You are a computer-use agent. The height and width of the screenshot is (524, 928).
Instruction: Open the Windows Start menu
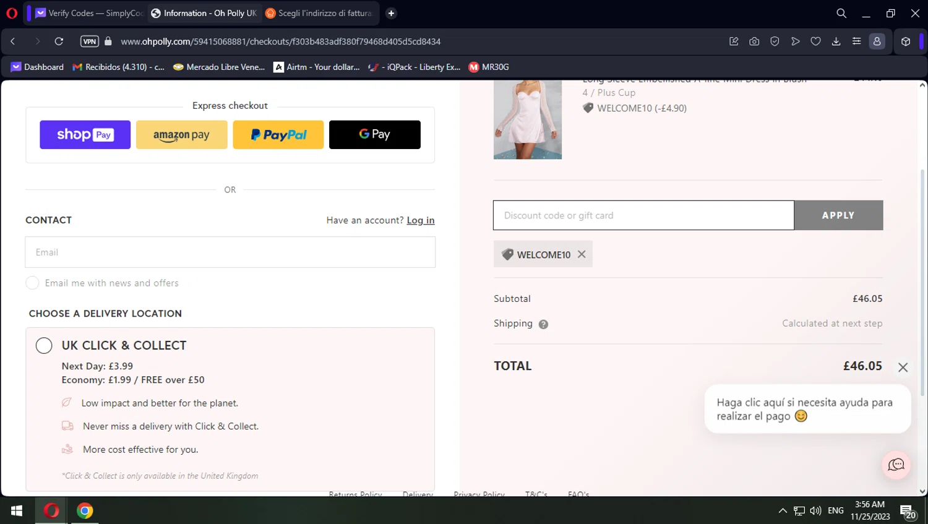click(x=17, y=510)
